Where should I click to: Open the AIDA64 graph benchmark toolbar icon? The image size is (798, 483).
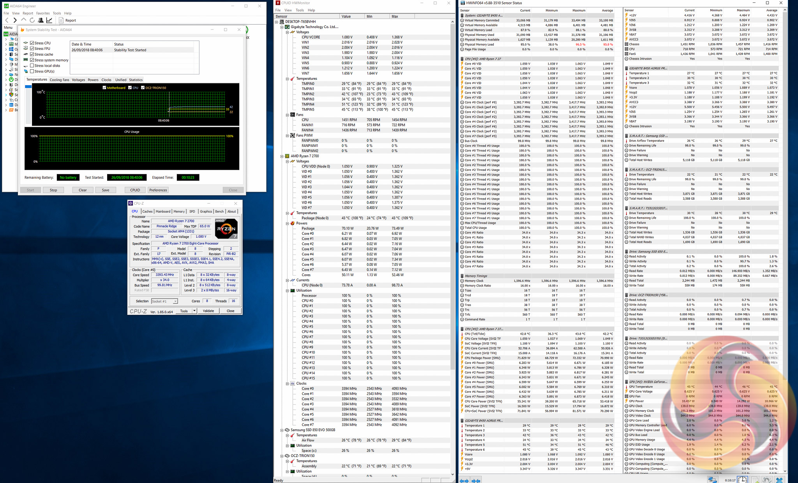click(49, 20)
